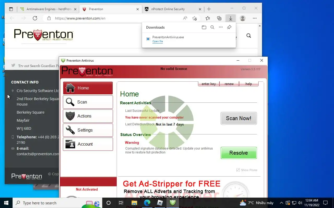This screenshot has width=334, height=208.
Task: Open the Edge Settings and more menu
Action: click(x=255, y=18)
